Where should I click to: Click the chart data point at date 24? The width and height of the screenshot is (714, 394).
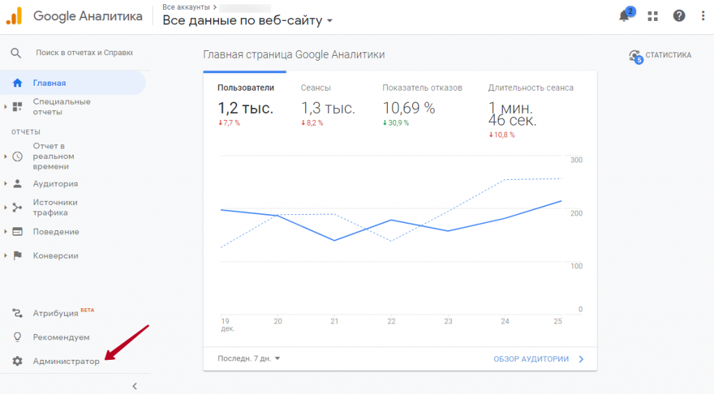pos(505,218)
